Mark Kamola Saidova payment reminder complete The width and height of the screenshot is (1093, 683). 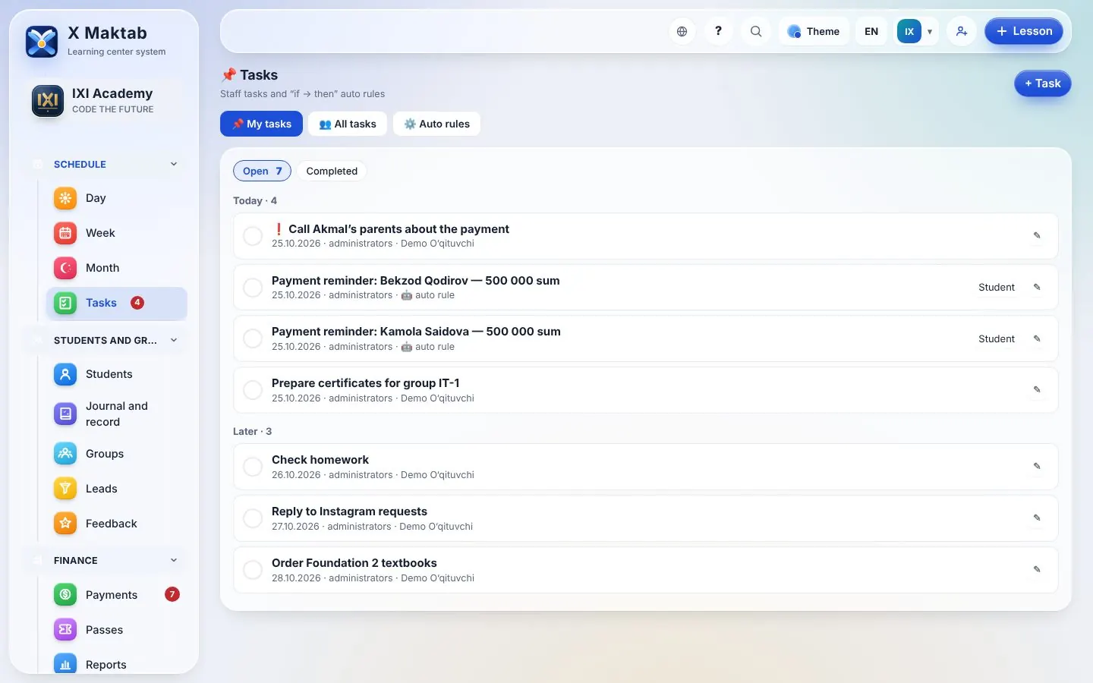pos(253,339)
